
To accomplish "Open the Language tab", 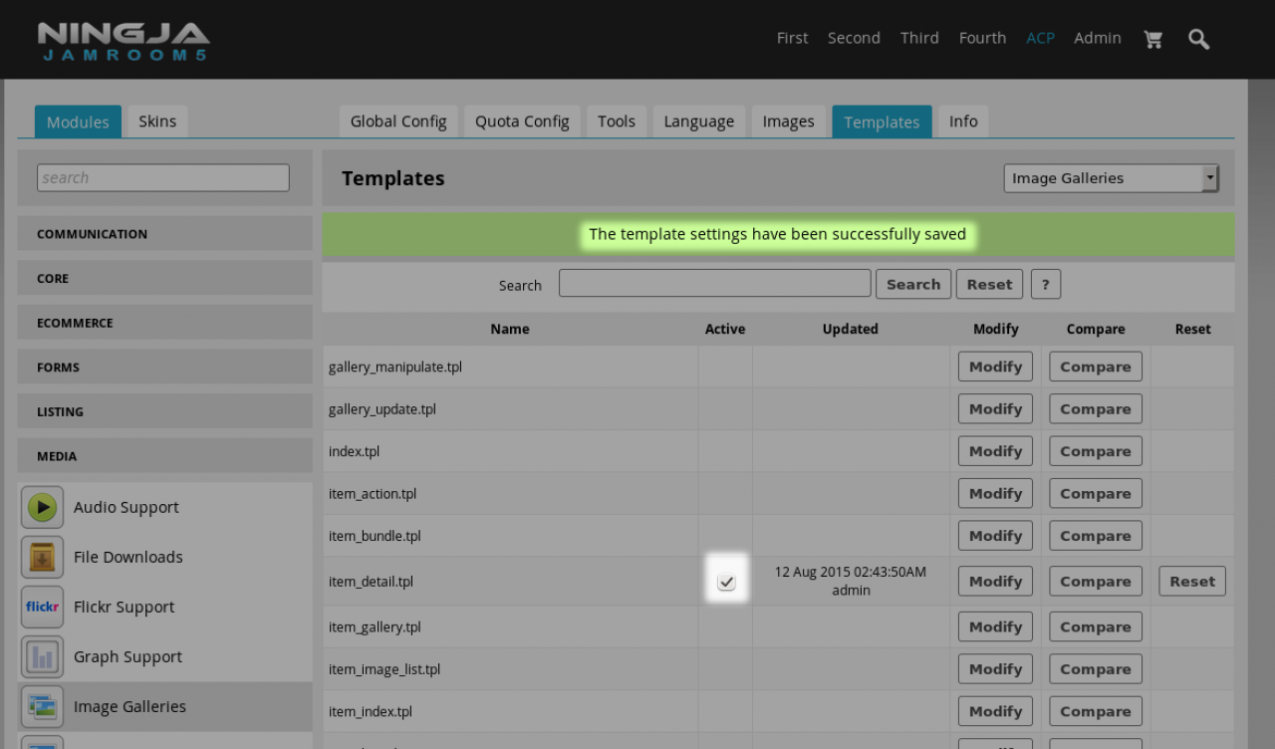I will [699, 122].
